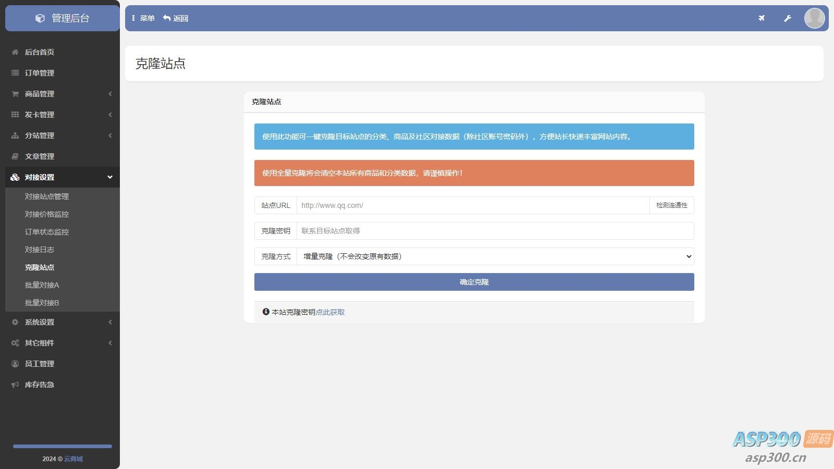Select 对接日志 in the submenu

[40, 250]
